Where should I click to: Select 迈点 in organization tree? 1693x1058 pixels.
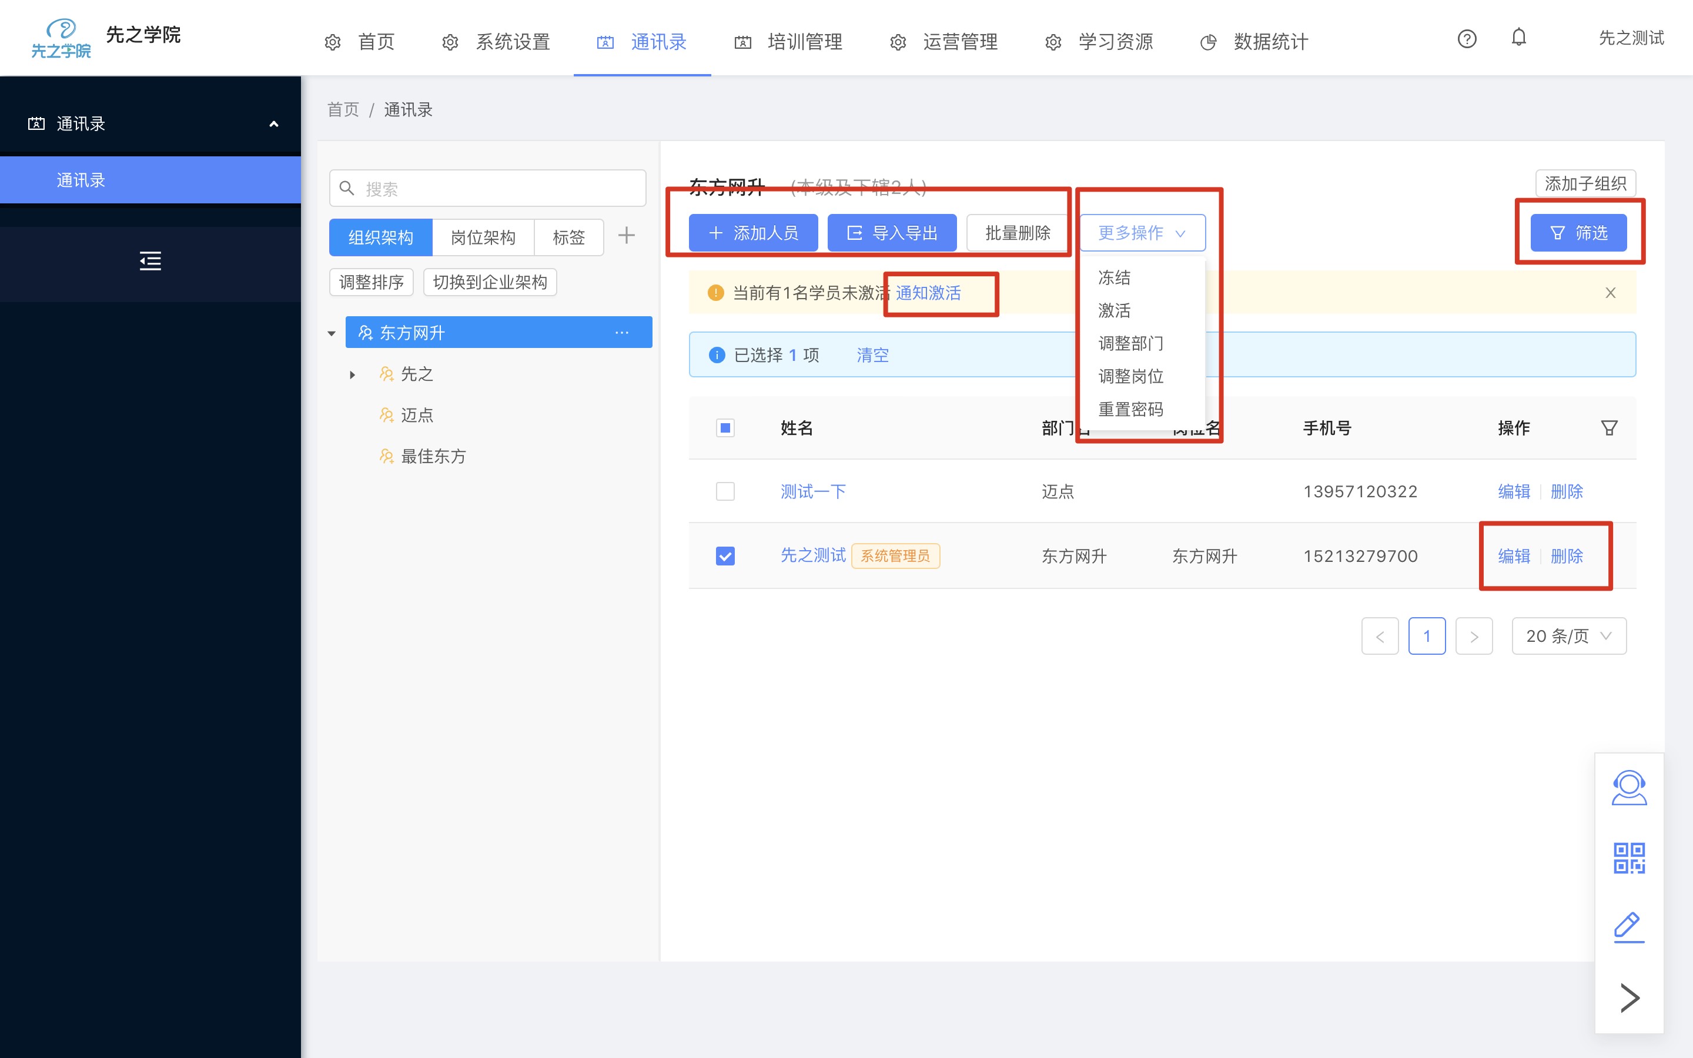pyautogui.click(x=417, y=415)
